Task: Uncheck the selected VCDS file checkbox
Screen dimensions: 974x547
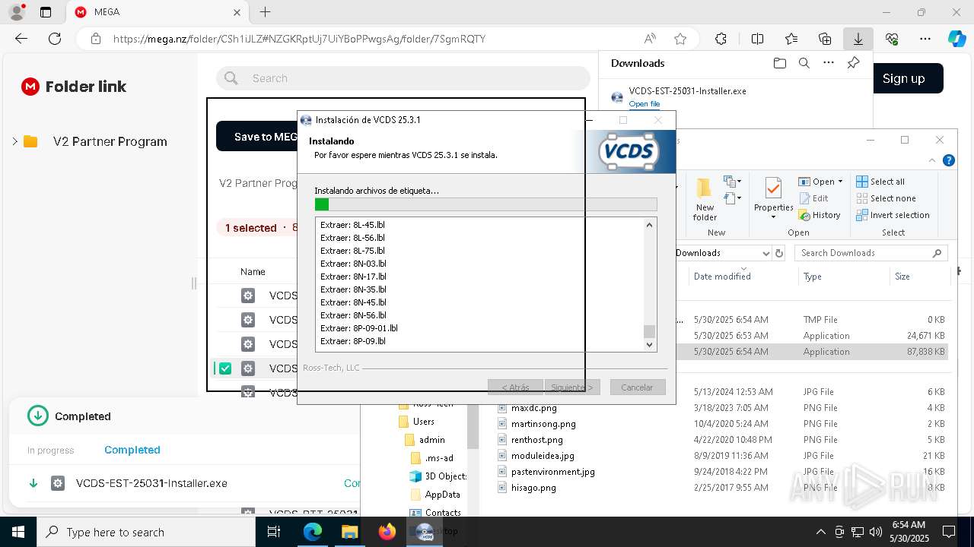Action: (x=225, y=368)
